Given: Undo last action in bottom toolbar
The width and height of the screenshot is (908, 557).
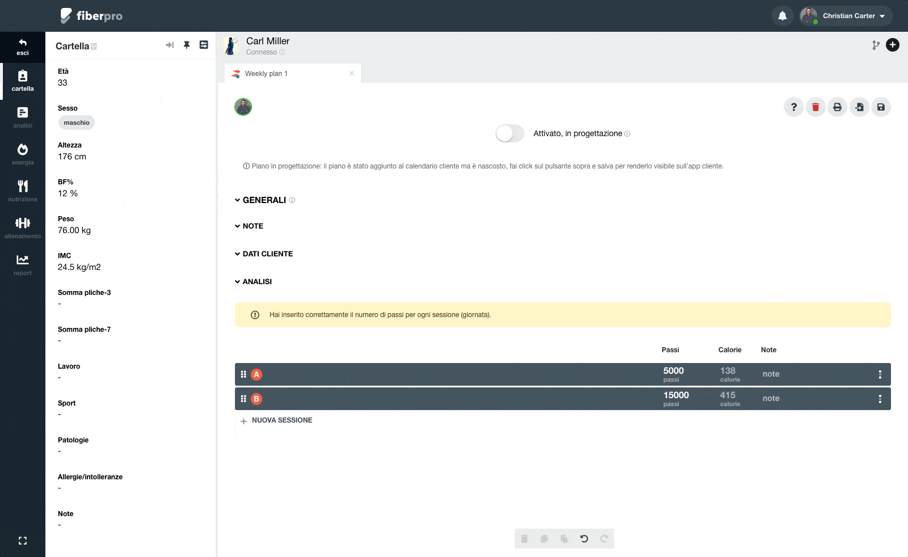Looking at the screenshot, I should 584,539.
